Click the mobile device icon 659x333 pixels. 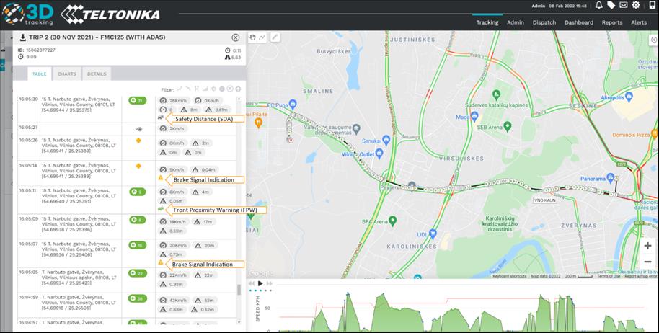pyautogui.click(x=651, y=6)
